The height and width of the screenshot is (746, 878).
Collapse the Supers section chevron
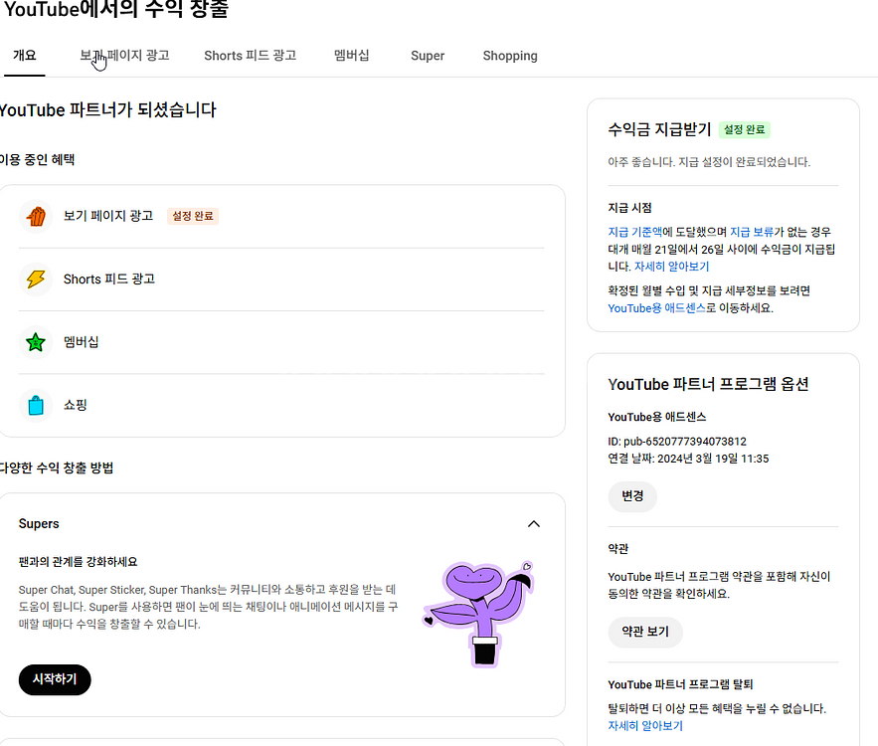(x=534, y=524)
